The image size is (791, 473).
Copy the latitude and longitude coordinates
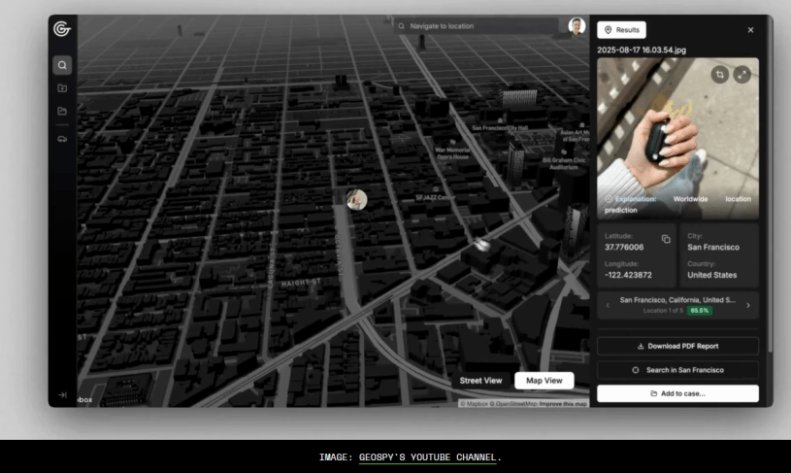pyautogui.click(x=666, y=239)
